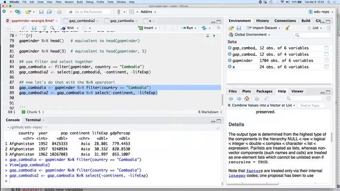Switch to the gap_cambodia2 tab
The height and width of the screenshot is (191, 340).
click(82, 21)
